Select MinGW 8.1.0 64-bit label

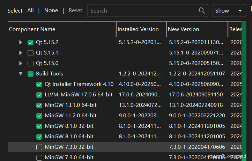coord(69,137)
